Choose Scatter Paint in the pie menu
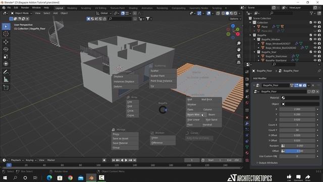 coord(163,76)
